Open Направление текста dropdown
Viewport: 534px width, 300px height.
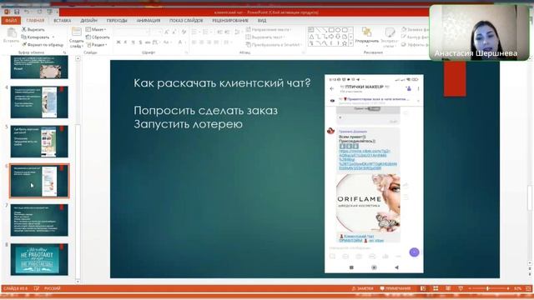pos(268,30)
